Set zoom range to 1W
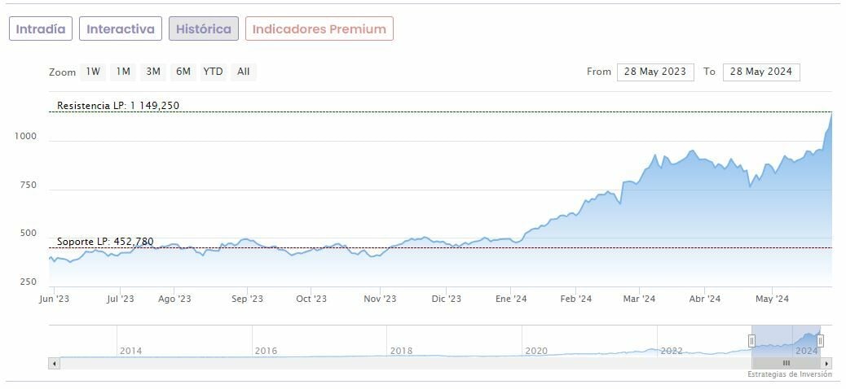The height and width of the screenshot is (389, 846). 93,72
